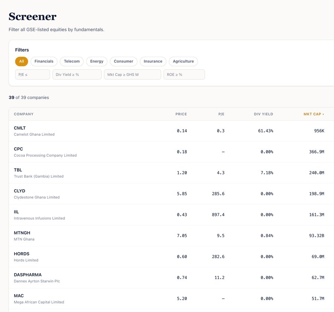Image resolution: width=334 pixels, height=312 pixels.
Task: Click the 7.05 price value
Action: pos(182,236)
